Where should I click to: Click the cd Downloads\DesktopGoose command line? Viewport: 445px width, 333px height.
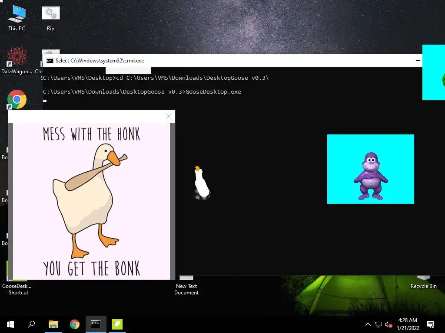[193, 78]
